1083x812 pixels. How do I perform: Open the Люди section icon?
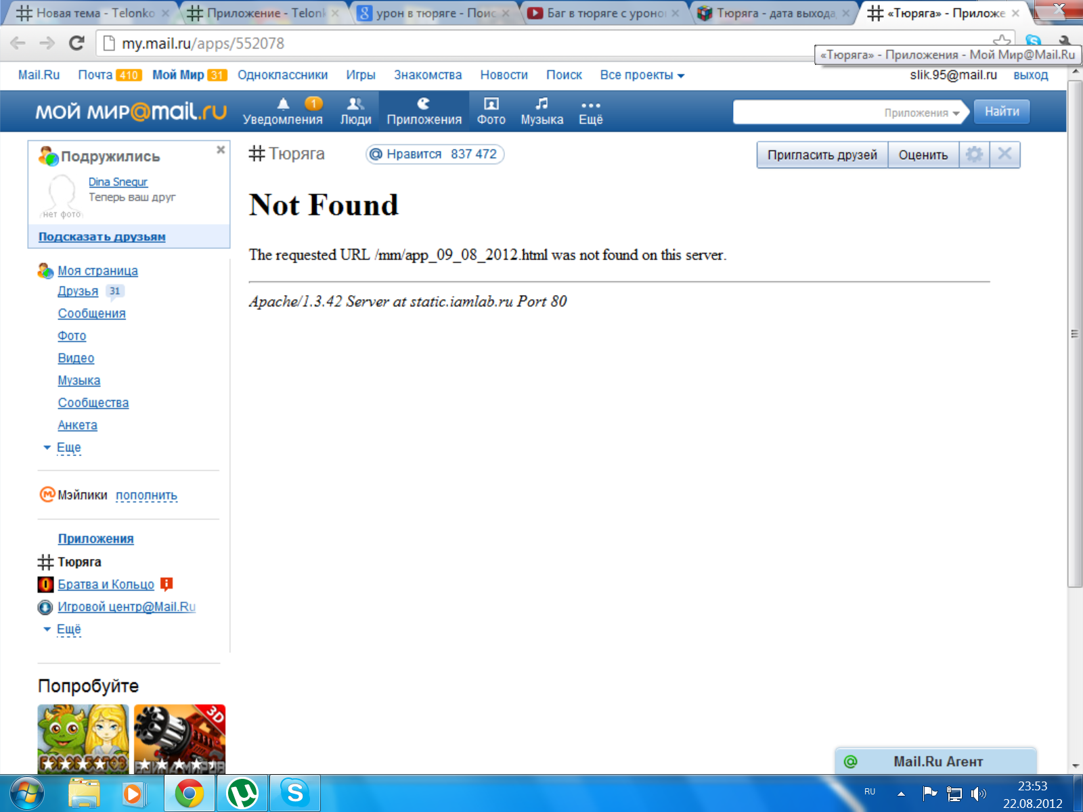[355, 104]
